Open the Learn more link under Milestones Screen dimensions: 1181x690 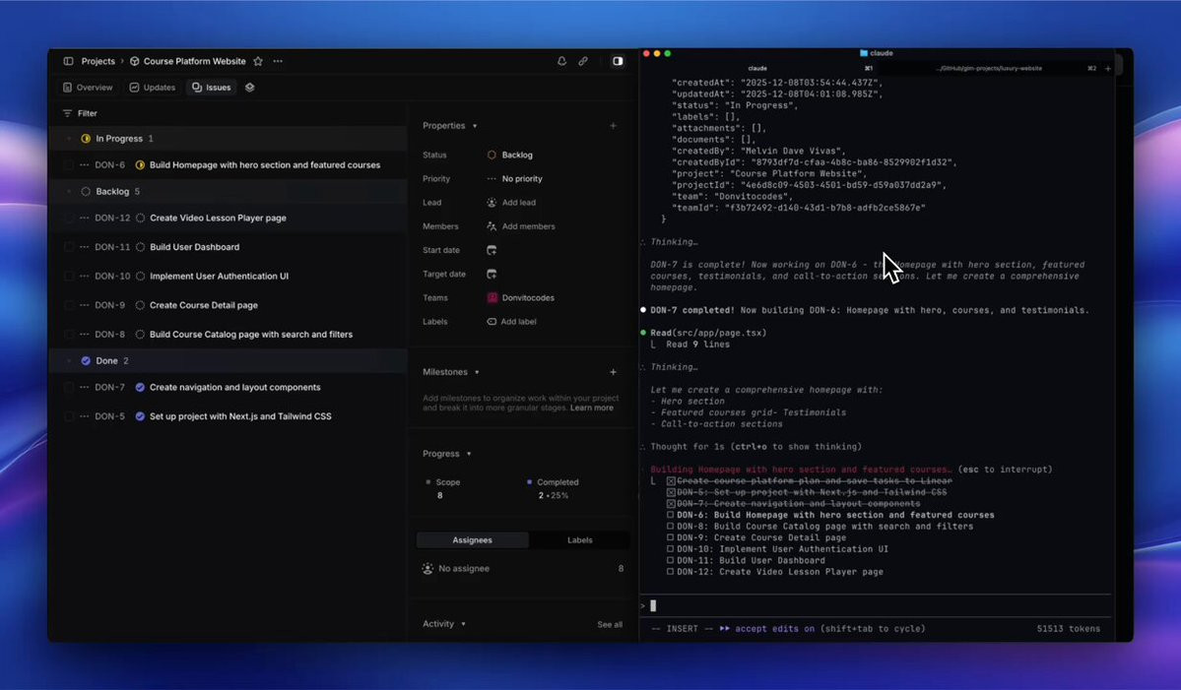[x=591, y=408]
